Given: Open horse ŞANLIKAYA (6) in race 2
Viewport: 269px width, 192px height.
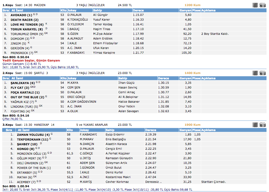Looking at the screenshot, I should tap(22, 83).
